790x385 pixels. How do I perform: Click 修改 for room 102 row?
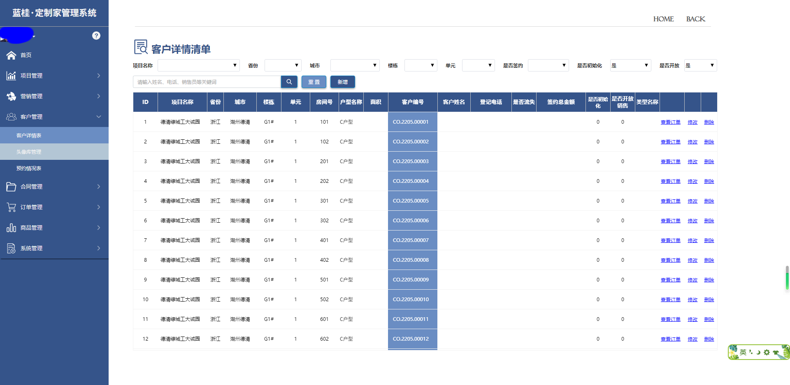click(x=692, y=142)
